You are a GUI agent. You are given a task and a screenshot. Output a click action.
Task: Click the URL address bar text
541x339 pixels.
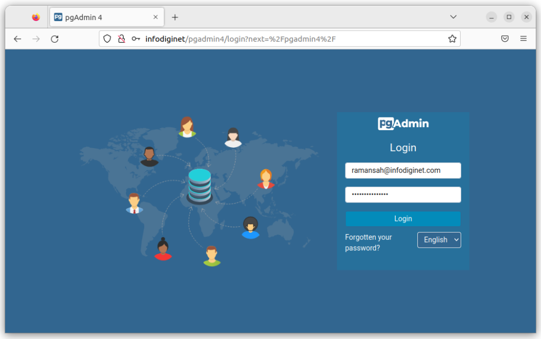coord(240,39)
